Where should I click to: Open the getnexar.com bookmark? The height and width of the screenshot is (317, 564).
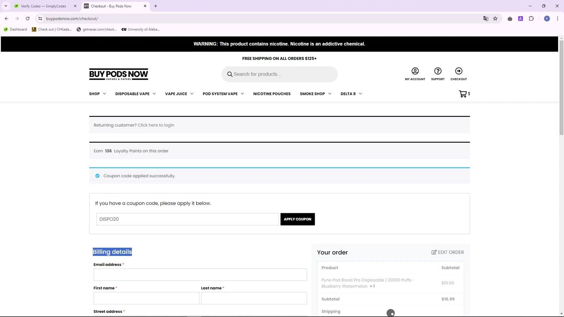tap(97, 29)
